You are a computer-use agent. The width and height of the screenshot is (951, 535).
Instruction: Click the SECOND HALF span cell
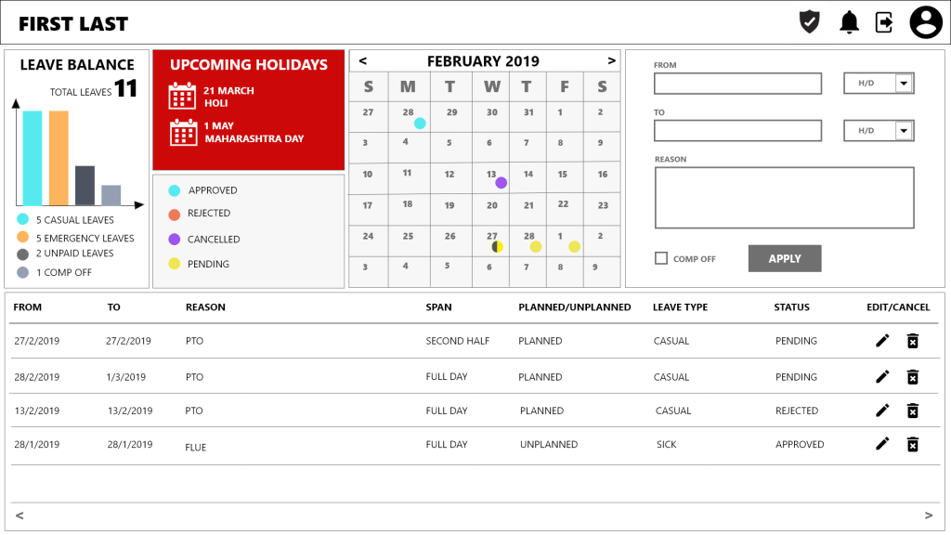[457, 341]
